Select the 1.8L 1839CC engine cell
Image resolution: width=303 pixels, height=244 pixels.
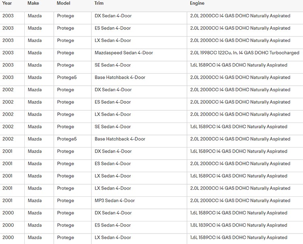(x=238, y=225)
